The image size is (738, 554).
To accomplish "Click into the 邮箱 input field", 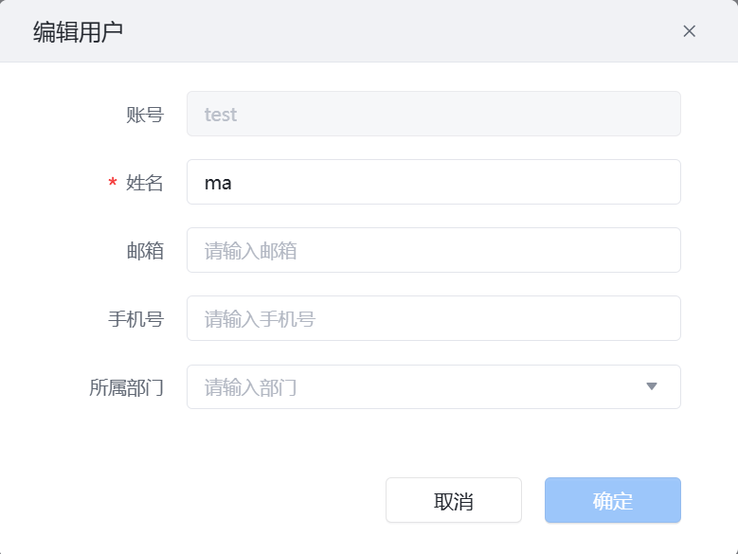I will 433,250.
